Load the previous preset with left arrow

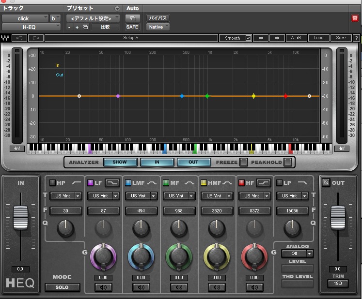[261, 38]
